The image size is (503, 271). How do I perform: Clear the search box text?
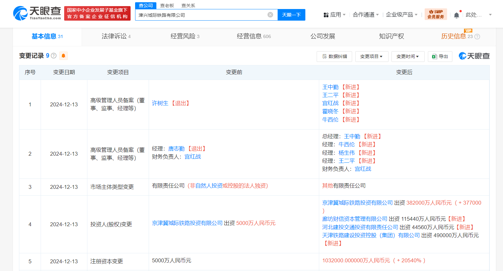tap(270, 15)
